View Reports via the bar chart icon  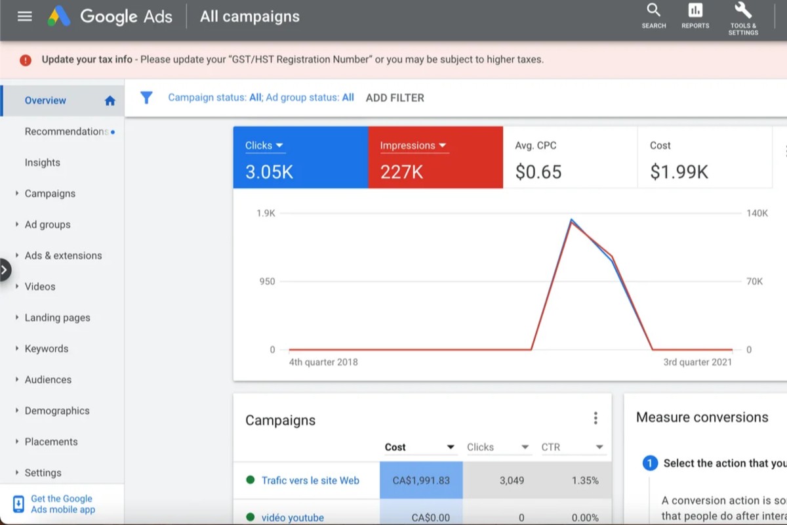[x=695, y=14]
